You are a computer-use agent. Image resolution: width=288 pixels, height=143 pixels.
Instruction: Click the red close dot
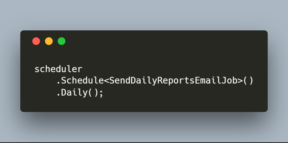click(36, 41)
